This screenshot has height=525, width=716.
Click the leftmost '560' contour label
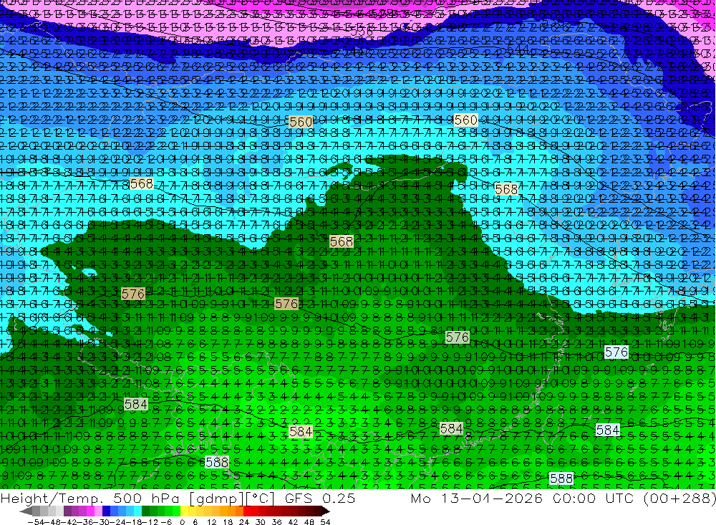(x=301, y=122)
